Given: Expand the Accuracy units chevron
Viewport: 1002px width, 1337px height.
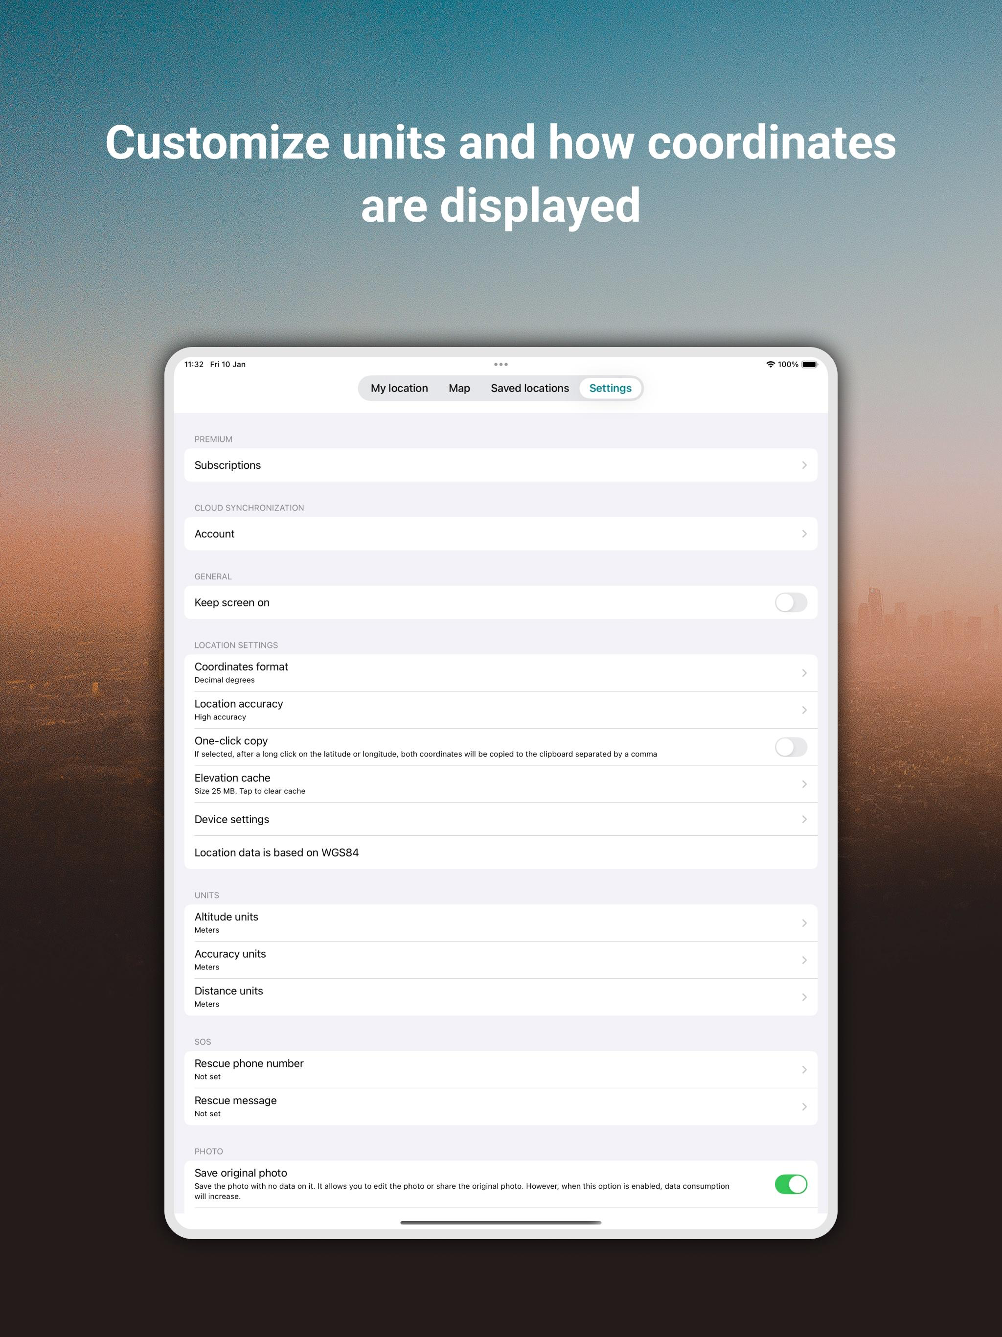Looking at the screenshot, I should [804, 960].
